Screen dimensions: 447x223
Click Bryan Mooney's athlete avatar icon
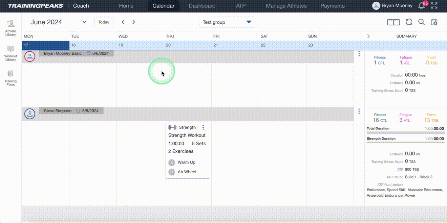[x=30, y=56]
